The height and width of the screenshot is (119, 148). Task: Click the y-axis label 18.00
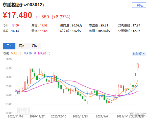click(x=9, y=59)
